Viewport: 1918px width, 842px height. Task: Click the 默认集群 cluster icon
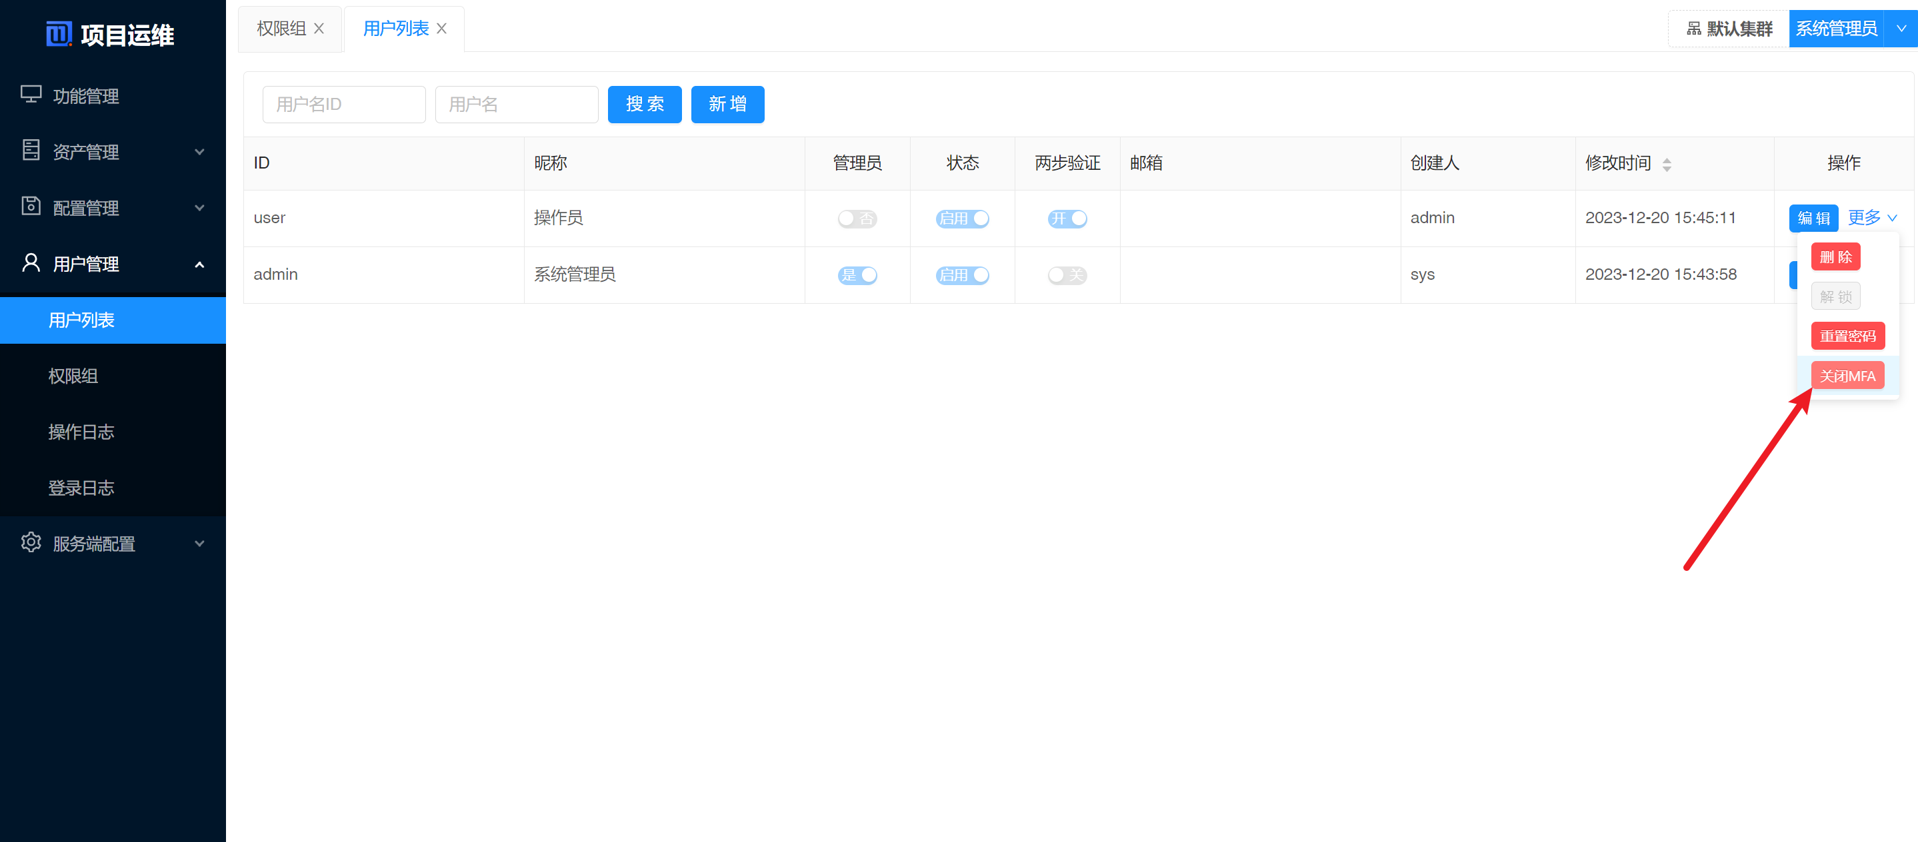tap(1694, 28)
